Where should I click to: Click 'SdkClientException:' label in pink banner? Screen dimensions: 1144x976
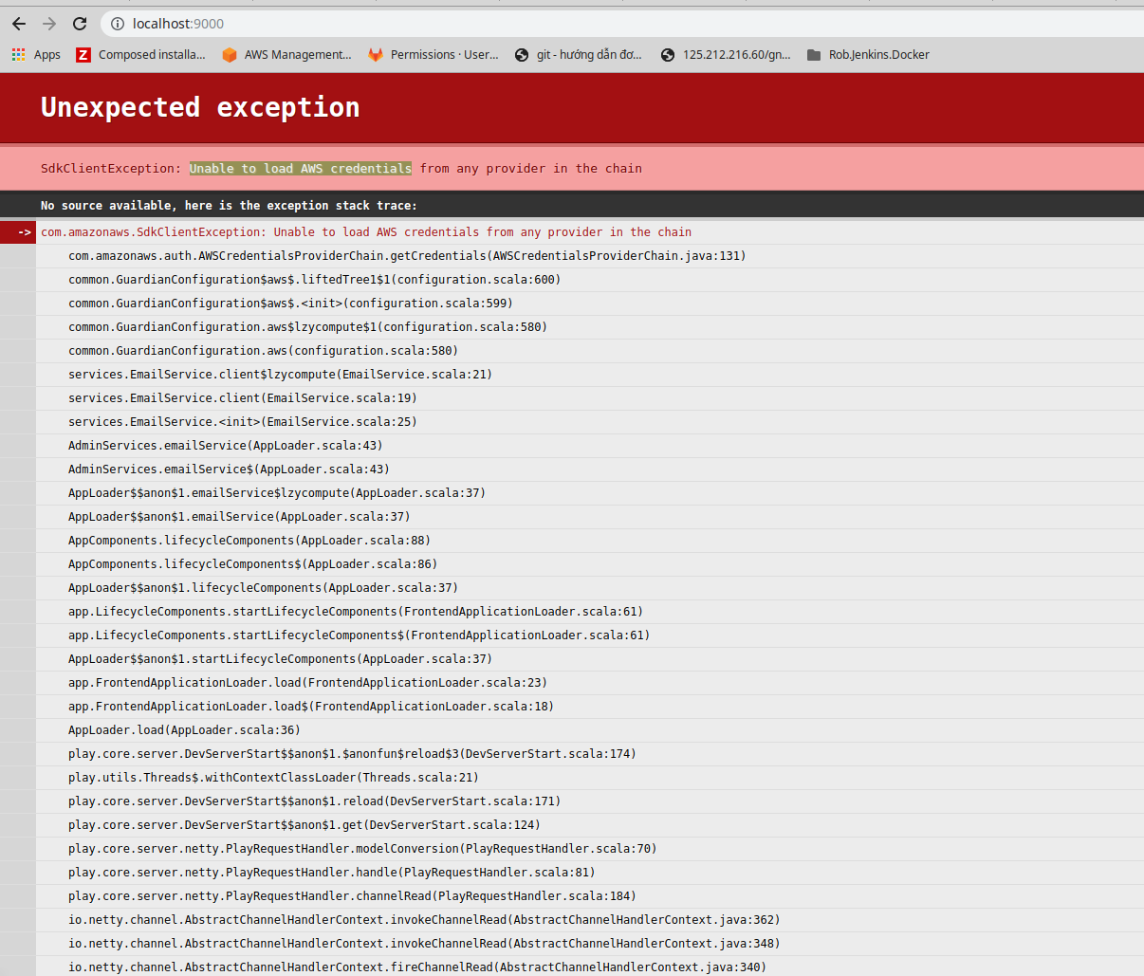(111, 169)
